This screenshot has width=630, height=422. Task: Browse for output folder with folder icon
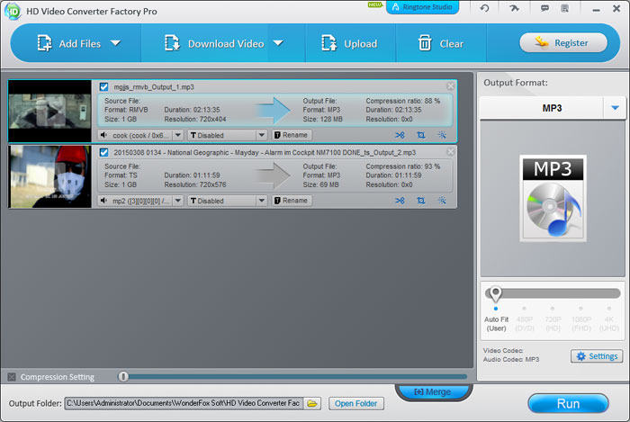click(312, 403)
